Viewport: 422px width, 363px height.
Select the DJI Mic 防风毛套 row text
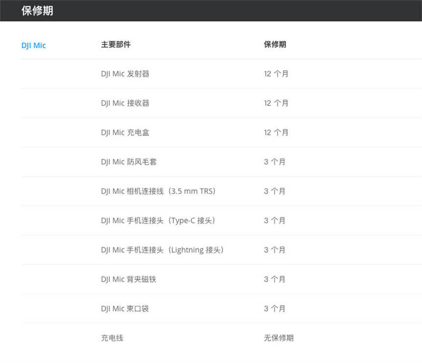click(129, 162)
